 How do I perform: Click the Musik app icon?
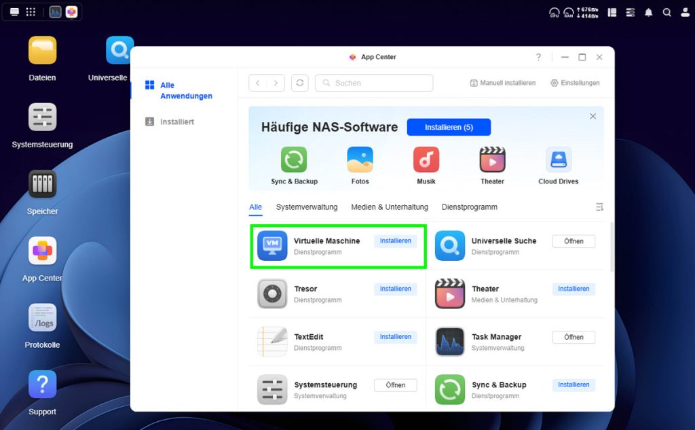click(426, 160)
